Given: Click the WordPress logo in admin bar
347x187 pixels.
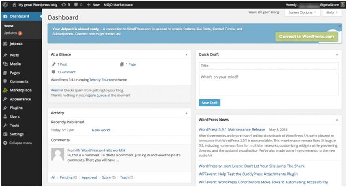Looking at the screenshot, I should click(x=5, y=4).
